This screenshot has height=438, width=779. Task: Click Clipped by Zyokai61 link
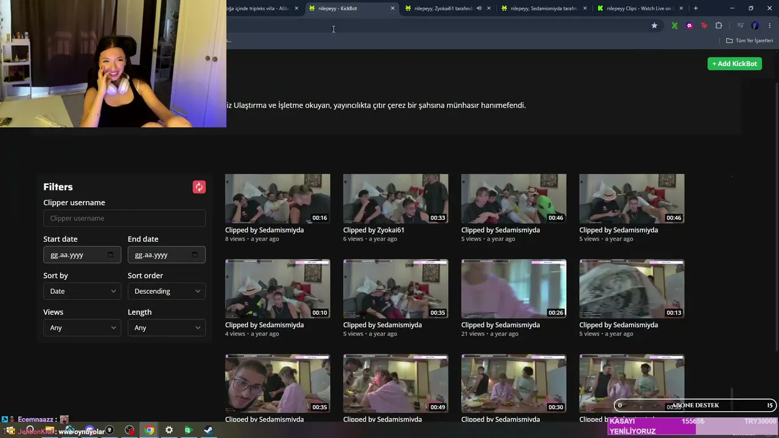(374, 230)
